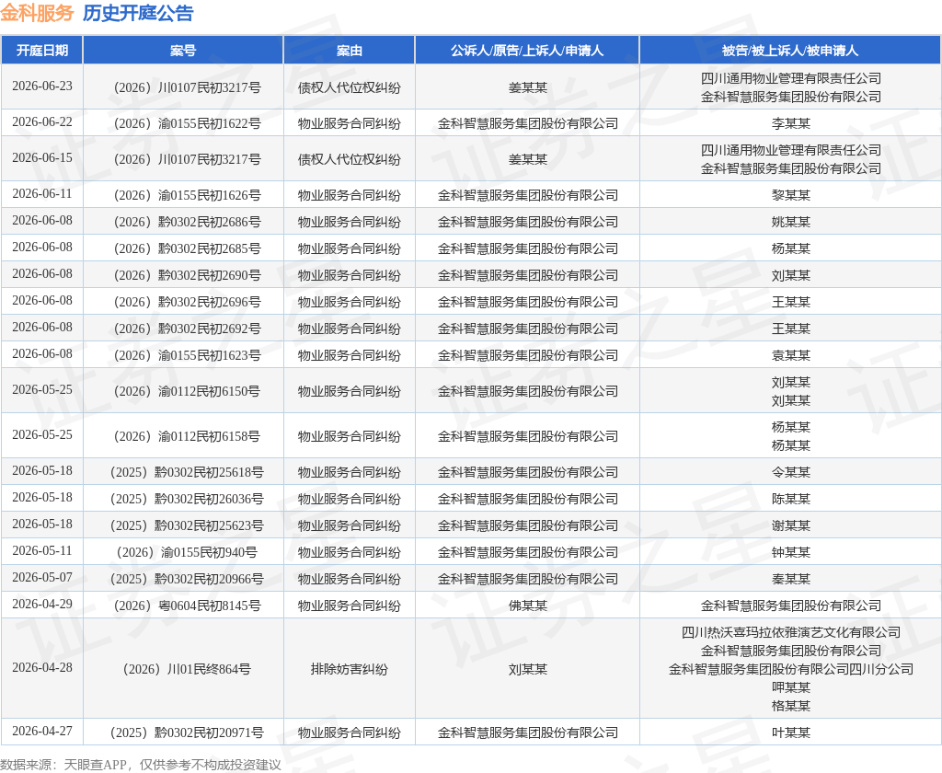Viewport: 942px width, 773px height.
Task: Click the 历史开庭公告 heading
Action: click(138, 13)
